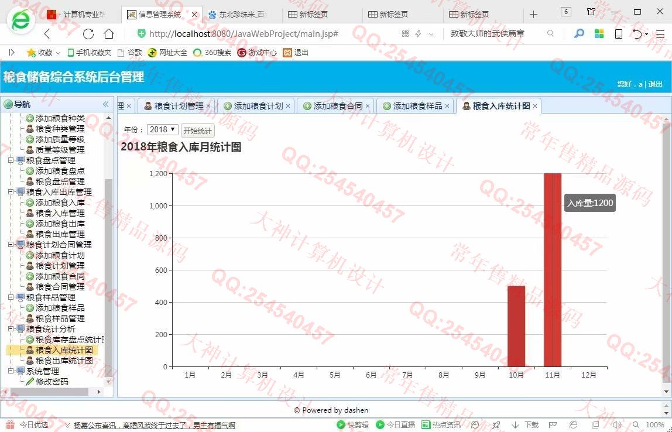The image size is (672, 432).
Task: Click the 开始统计 button
Action: [x=198, y=131]
